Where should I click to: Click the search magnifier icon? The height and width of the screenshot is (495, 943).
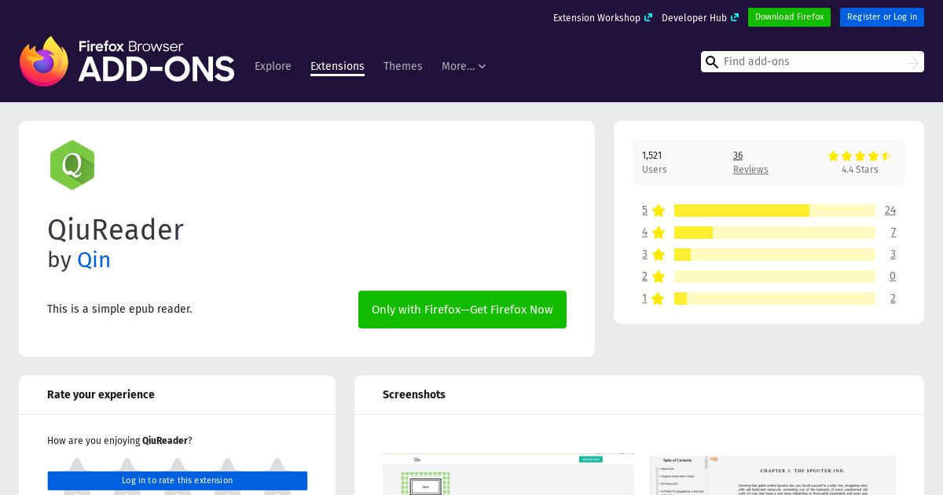coord(712,62)
